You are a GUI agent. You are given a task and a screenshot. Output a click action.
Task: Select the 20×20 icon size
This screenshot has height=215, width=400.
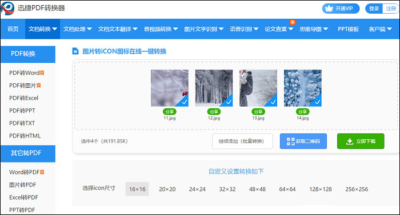pyautogui.click(x=167, y=189)
